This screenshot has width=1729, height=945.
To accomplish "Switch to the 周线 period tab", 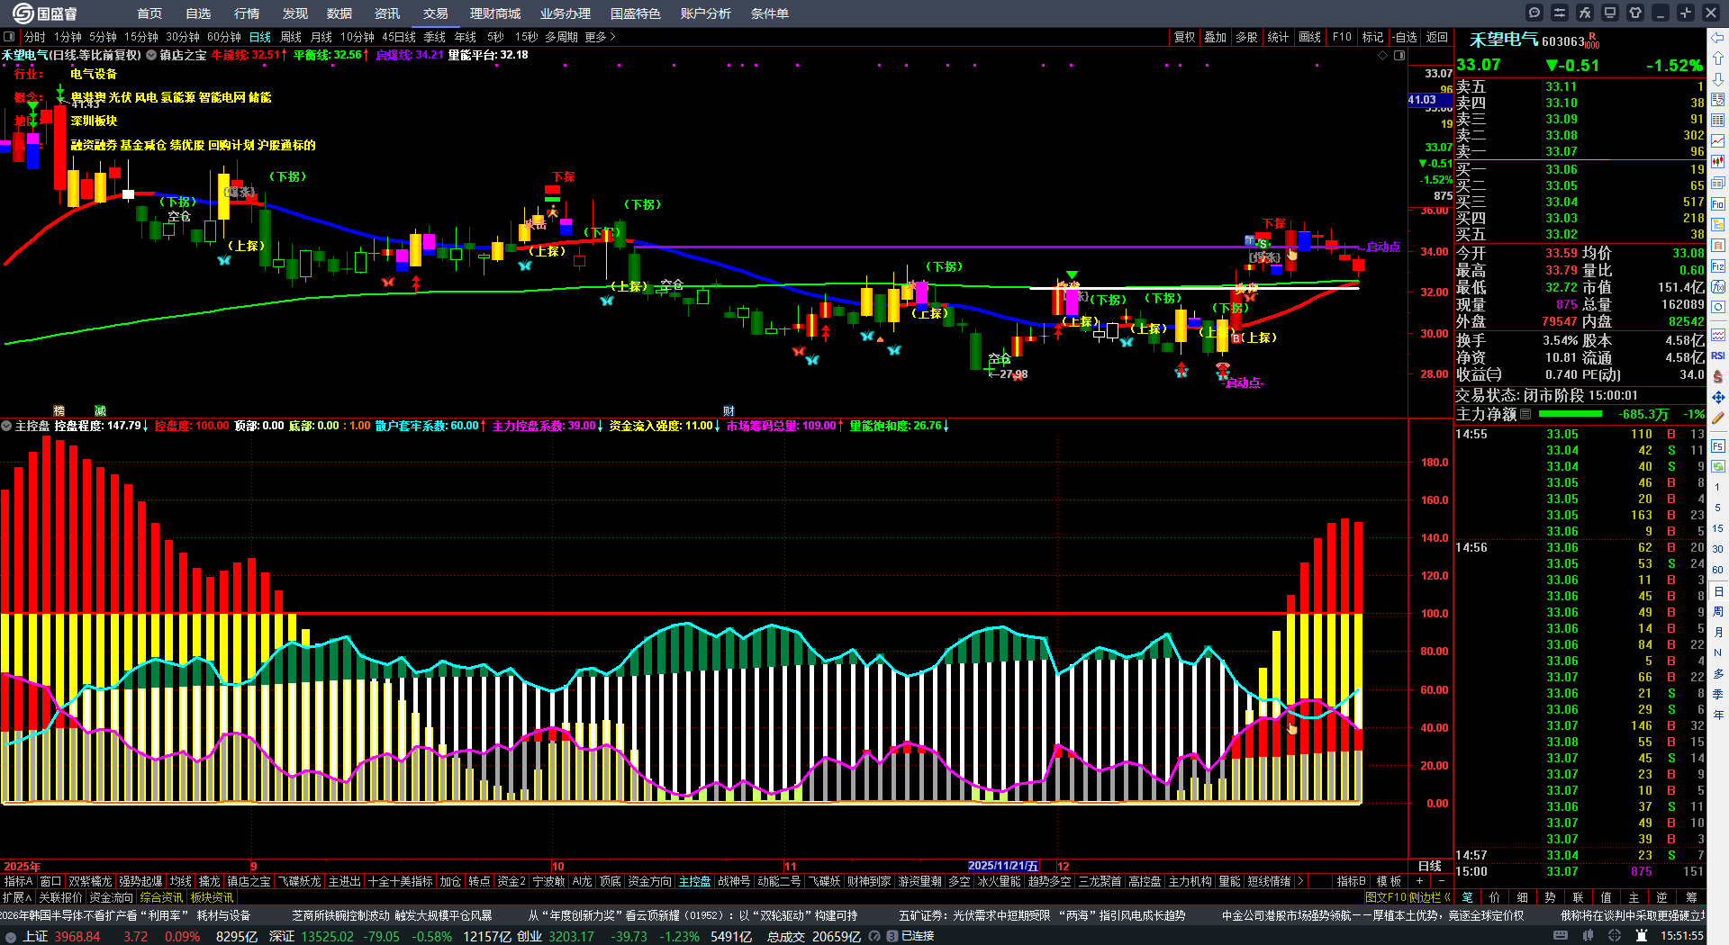I will click(x=291, y=37).
